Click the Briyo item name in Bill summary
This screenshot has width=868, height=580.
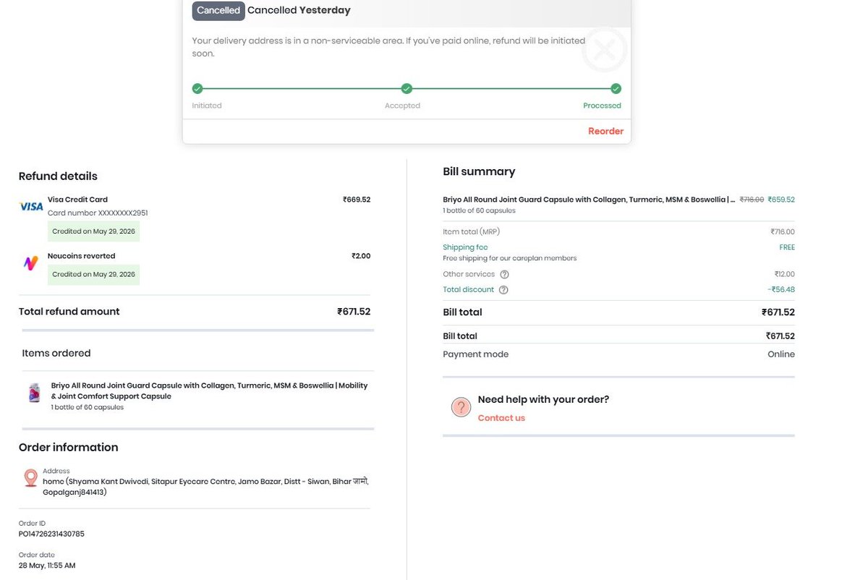[x=589, y=200]
